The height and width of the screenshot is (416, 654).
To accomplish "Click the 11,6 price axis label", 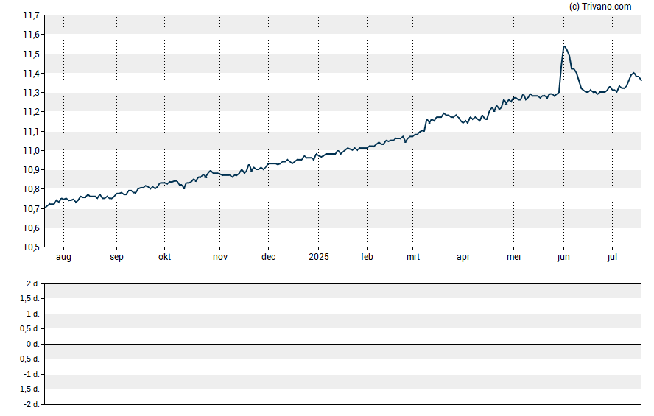I will [31, 35].
